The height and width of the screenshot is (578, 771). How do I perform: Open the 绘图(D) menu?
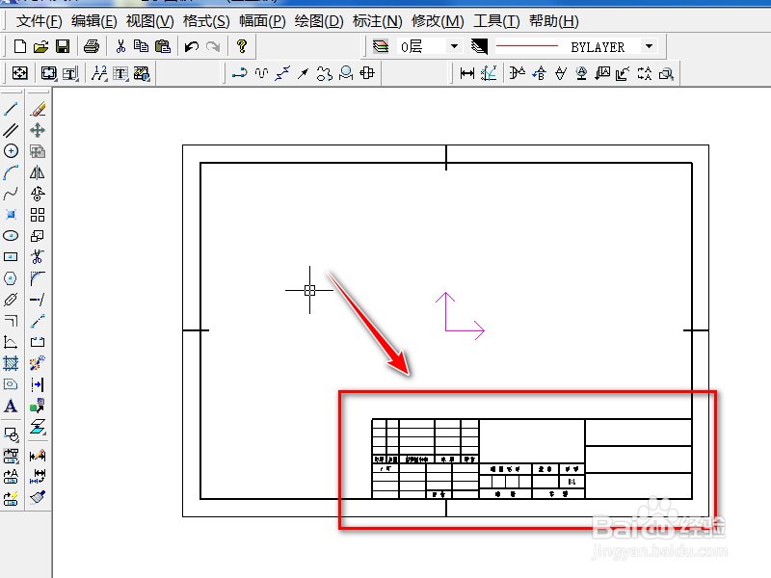click(x=319, y=21)
